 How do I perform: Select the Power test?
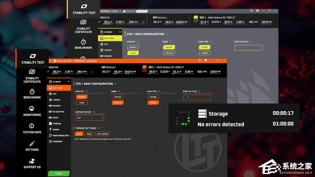point(59,129)
